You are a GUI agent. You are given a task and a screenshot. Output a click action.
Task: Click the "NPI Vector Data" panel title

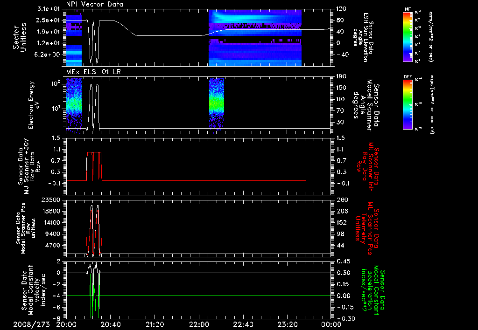click(x=95, y=4)
